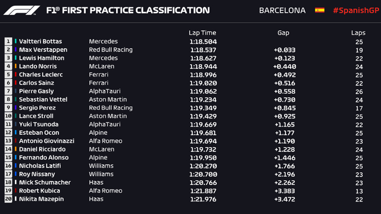Click the F1 logo in header
This screenshot has width=381, height=214.
click(21, 10)
